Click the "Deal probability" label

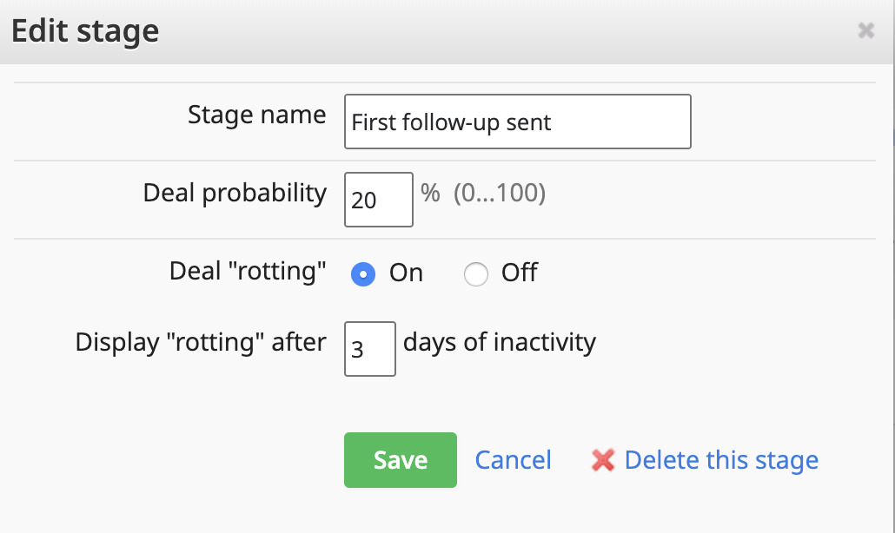[x=235, y=194]
